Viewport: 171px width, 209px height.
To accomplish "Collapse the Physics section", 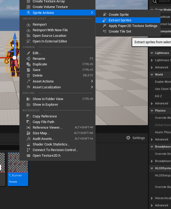I will (x=152, y=111).
